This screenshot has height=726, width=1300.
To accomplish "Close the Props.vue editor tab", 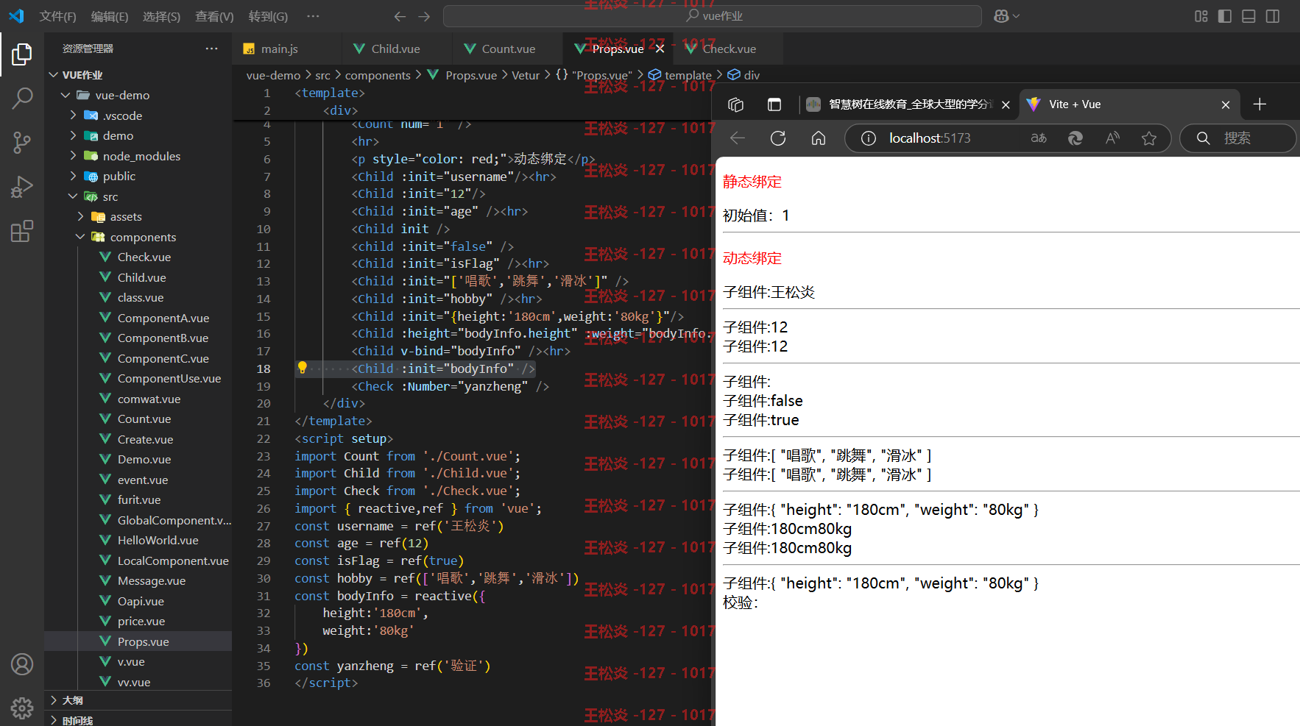I will (660, 49).
